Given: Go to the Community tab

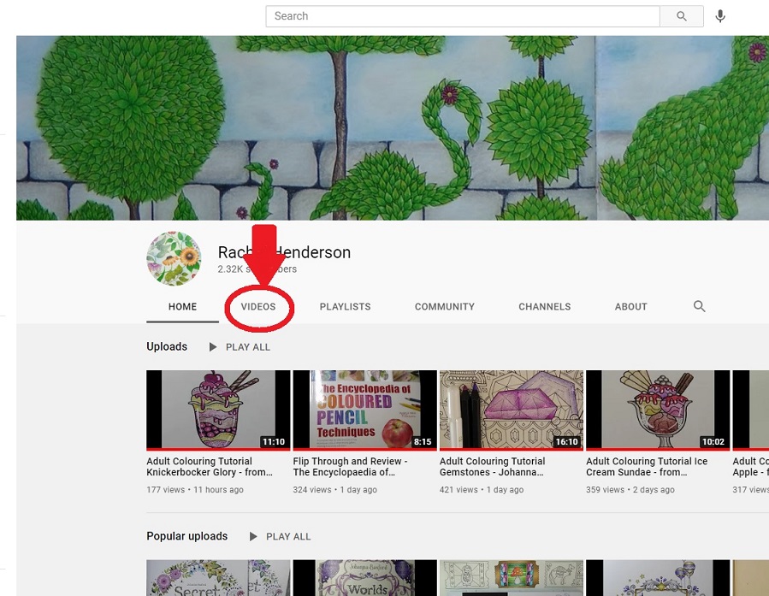Looking at the screenshot, I should [444, 307].
